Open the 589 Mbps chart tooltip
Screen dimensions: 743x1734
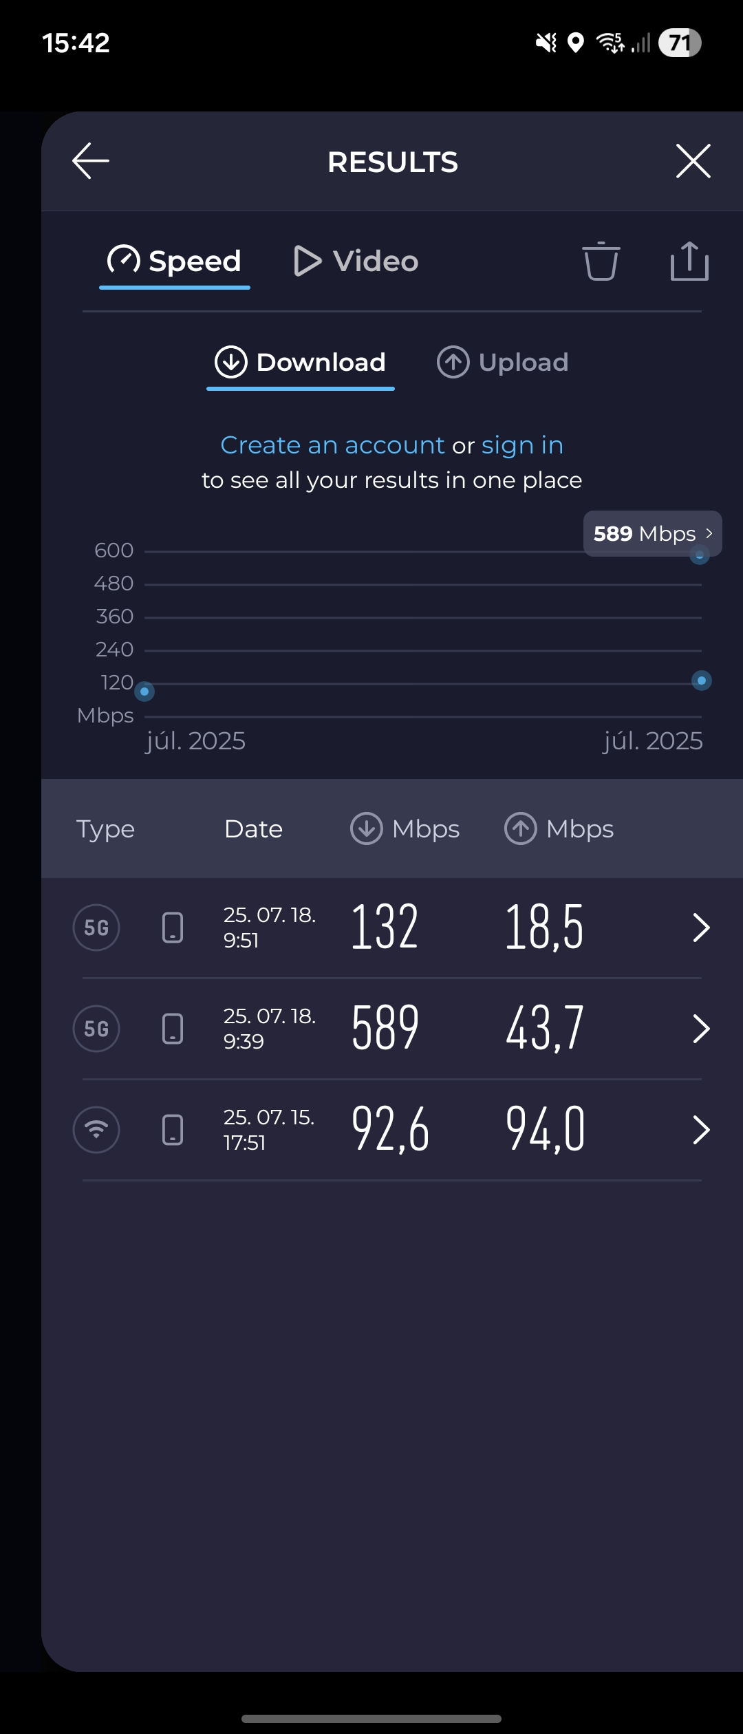click(x=653, y=533)
